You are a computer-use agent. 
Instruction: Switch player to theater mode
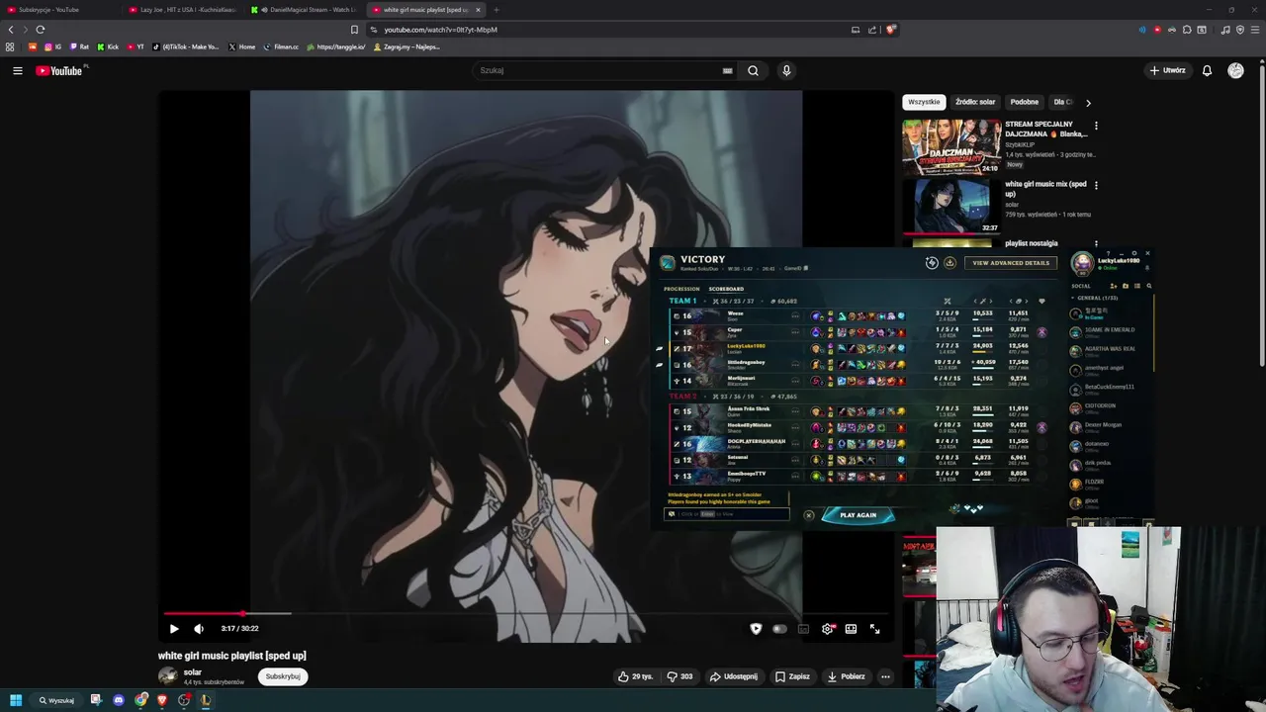pyautogui.click(x=851, y=628)
